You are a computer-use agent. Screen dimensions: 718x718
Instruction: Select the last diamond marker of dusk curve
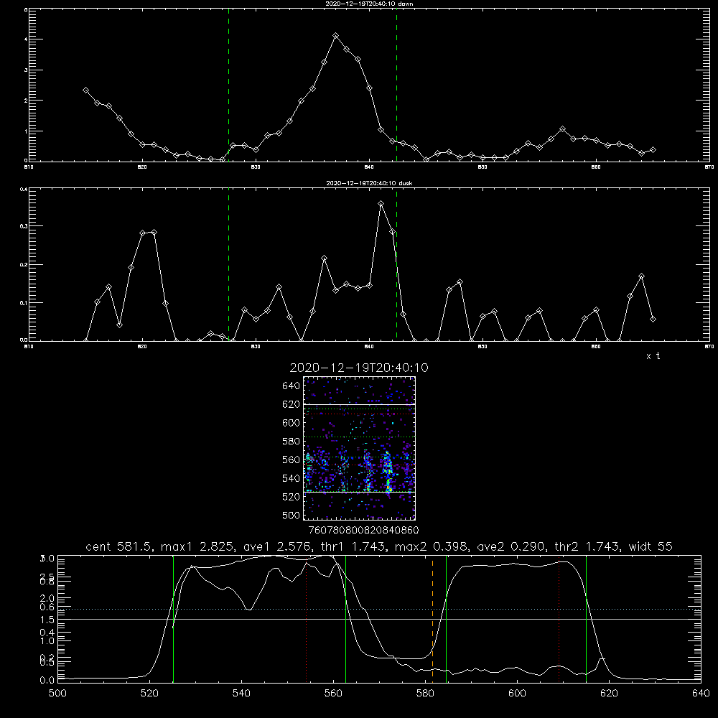point(653,320)
